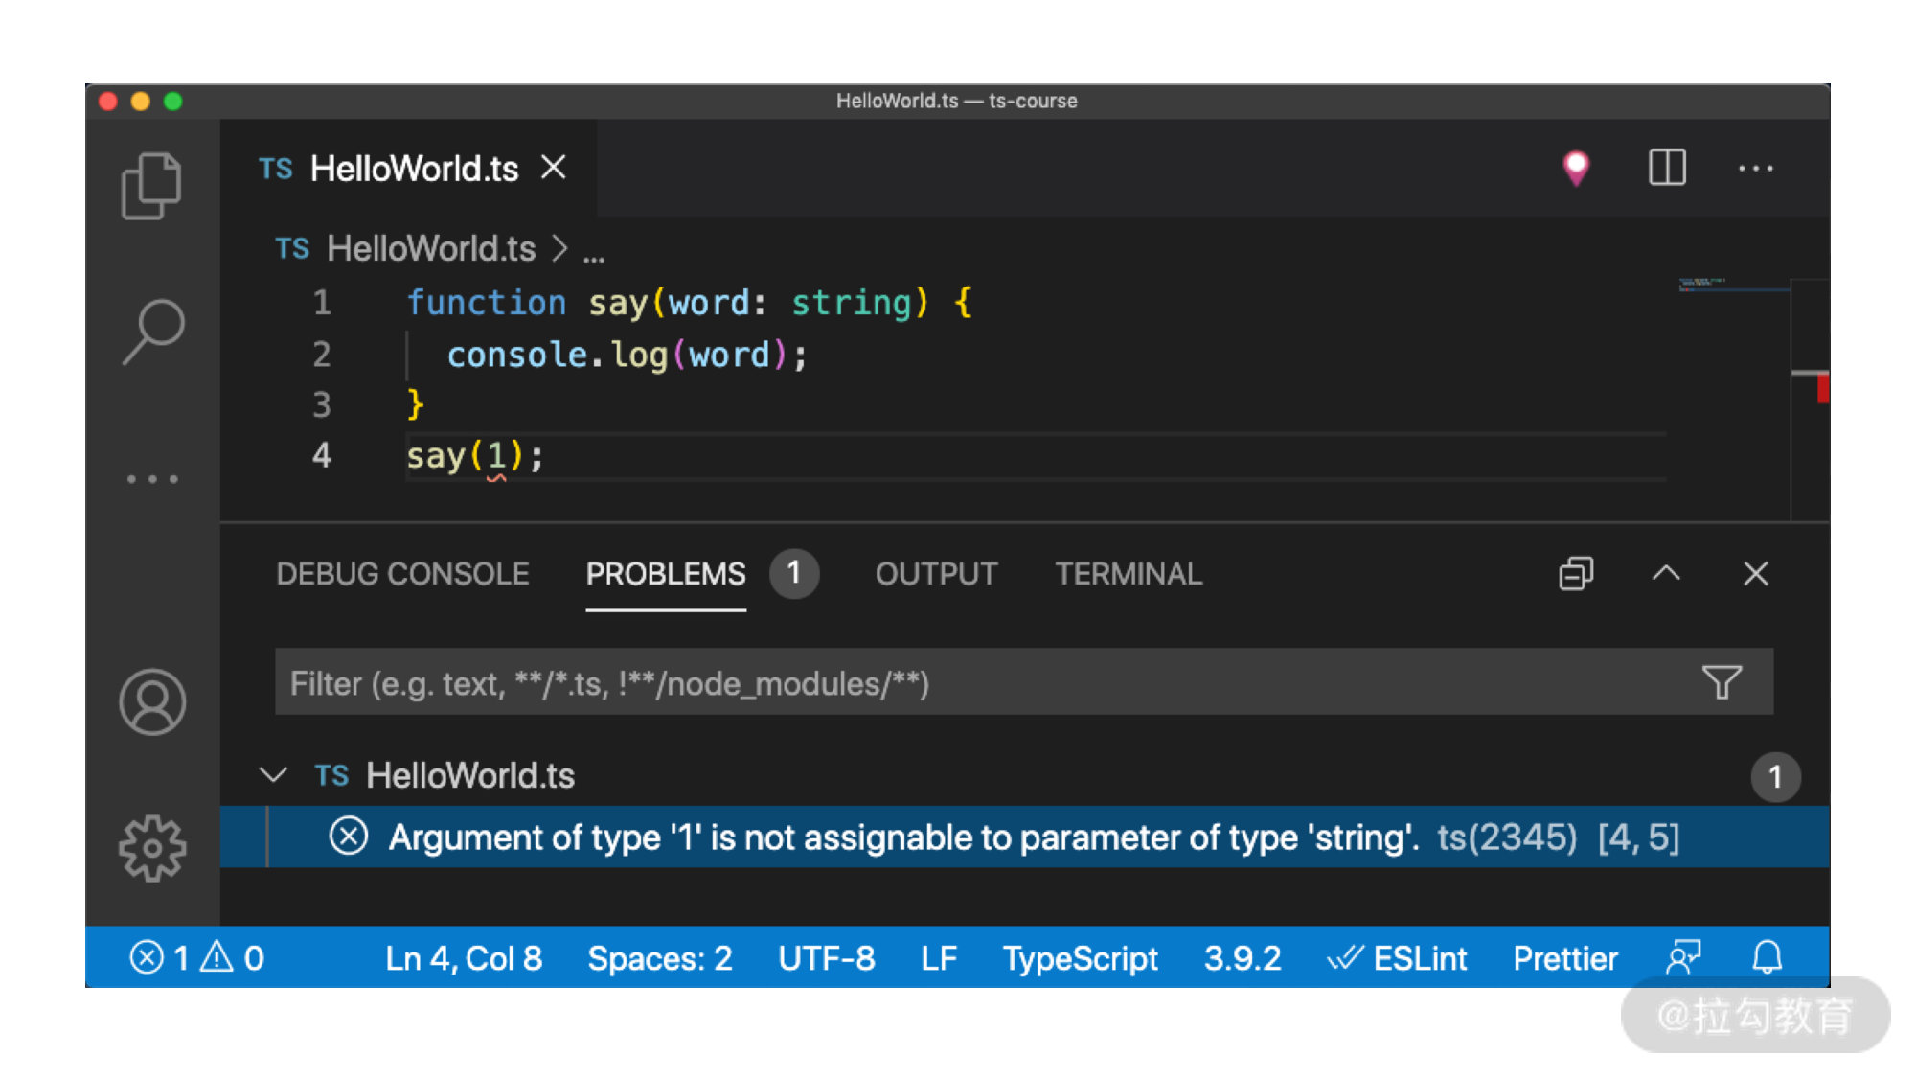Switch to the DEBUG CONSOLE tab

point(402,574)
